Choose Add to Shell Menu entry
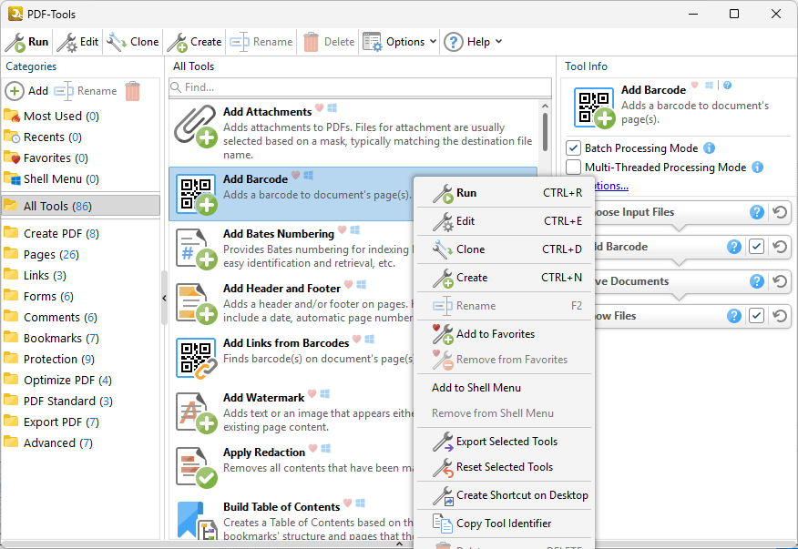The width and height of the screenshot is (798, 549). tap(506, 388)
